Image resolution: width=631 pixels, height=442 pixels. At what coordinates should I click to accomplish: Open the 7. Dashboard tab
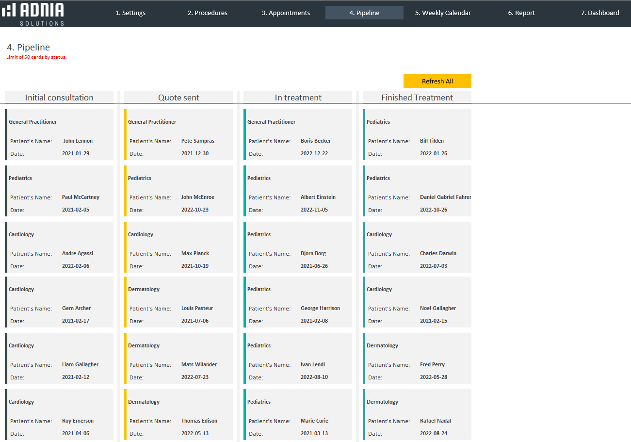[599, 13]
